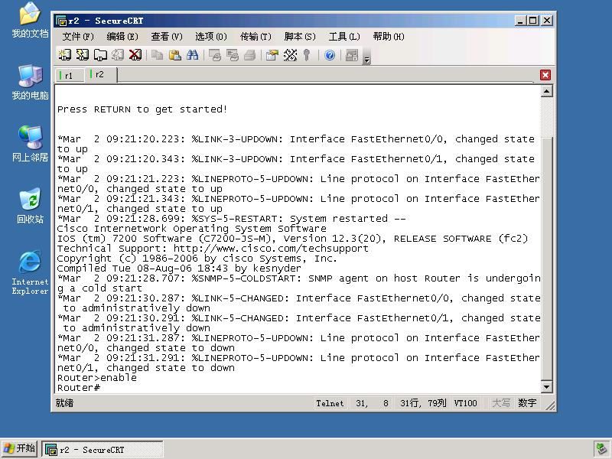This screenshot has height=459, width=612.
Task: Select 我的电脑 desktop icon
Action: [30, 82]
